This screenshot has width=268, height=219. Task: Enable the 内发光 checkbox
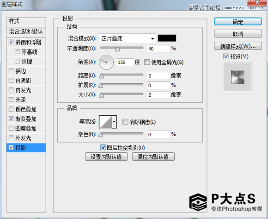click(11, 90)
